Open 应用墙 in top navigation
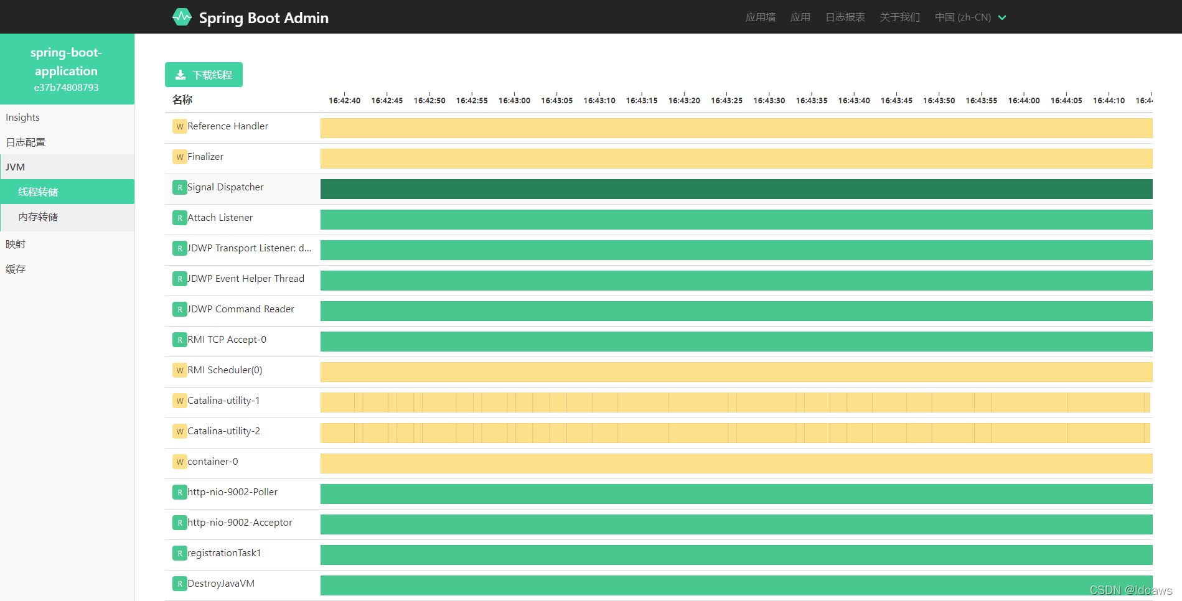The image size is (1182, 601). [761, 17]
